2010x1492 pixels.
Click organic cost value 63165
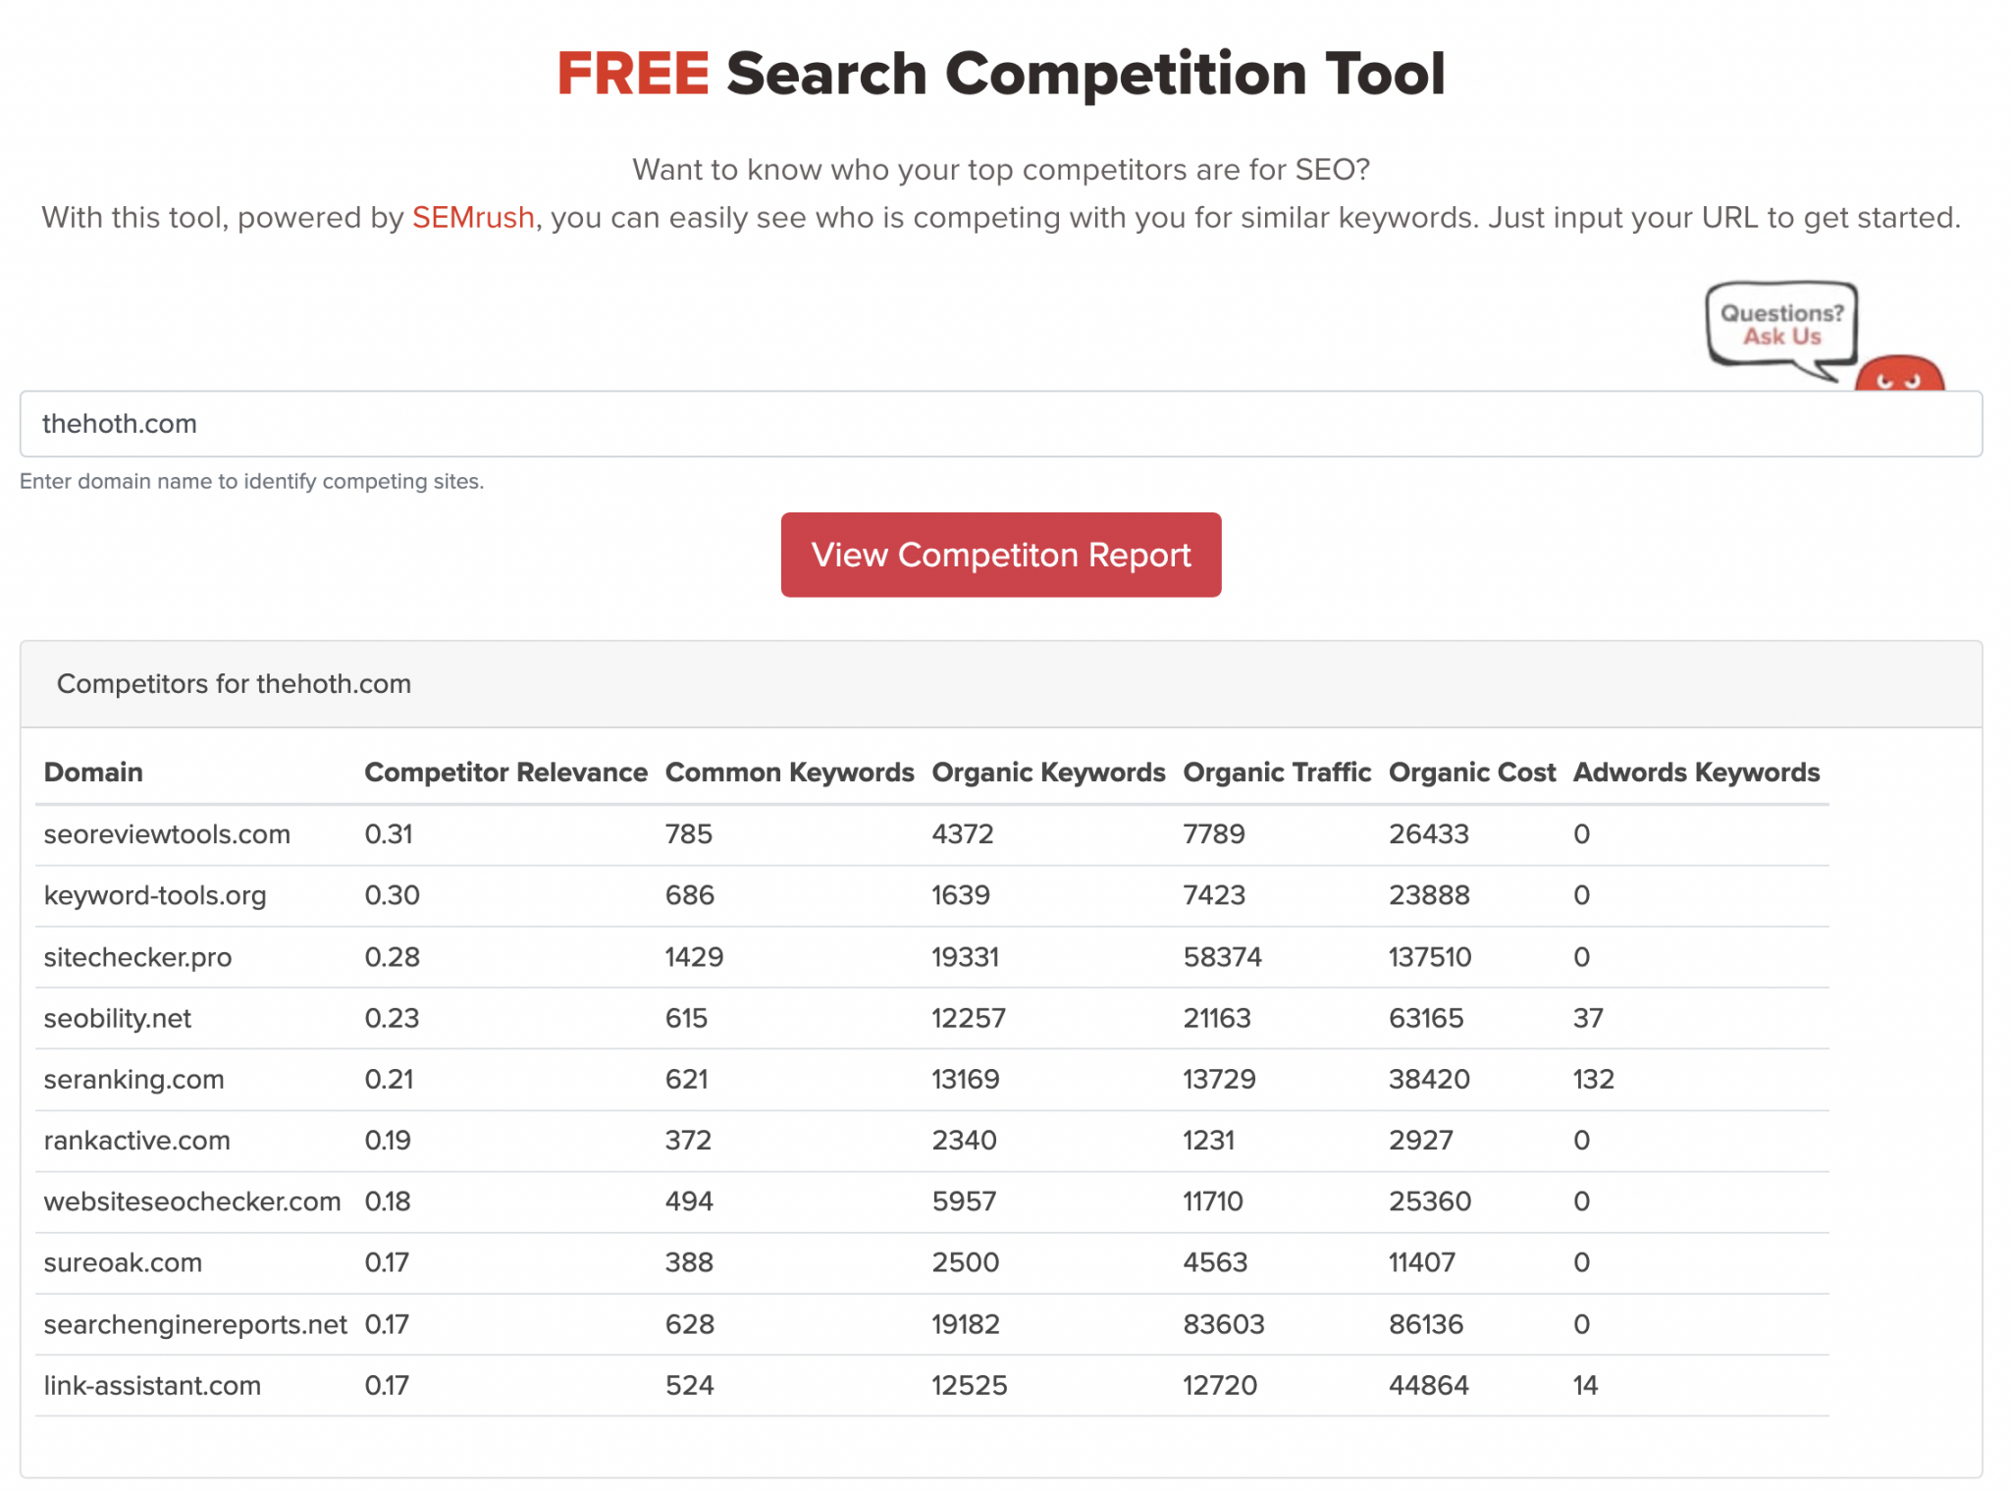1426,1018
